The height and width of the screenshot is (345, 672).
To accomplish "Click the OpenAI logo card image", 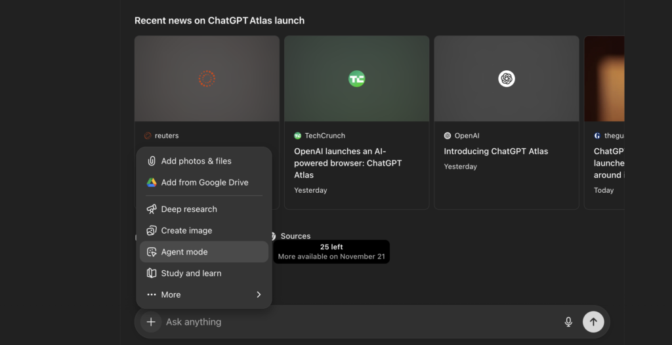I will (x=506, y=79).
